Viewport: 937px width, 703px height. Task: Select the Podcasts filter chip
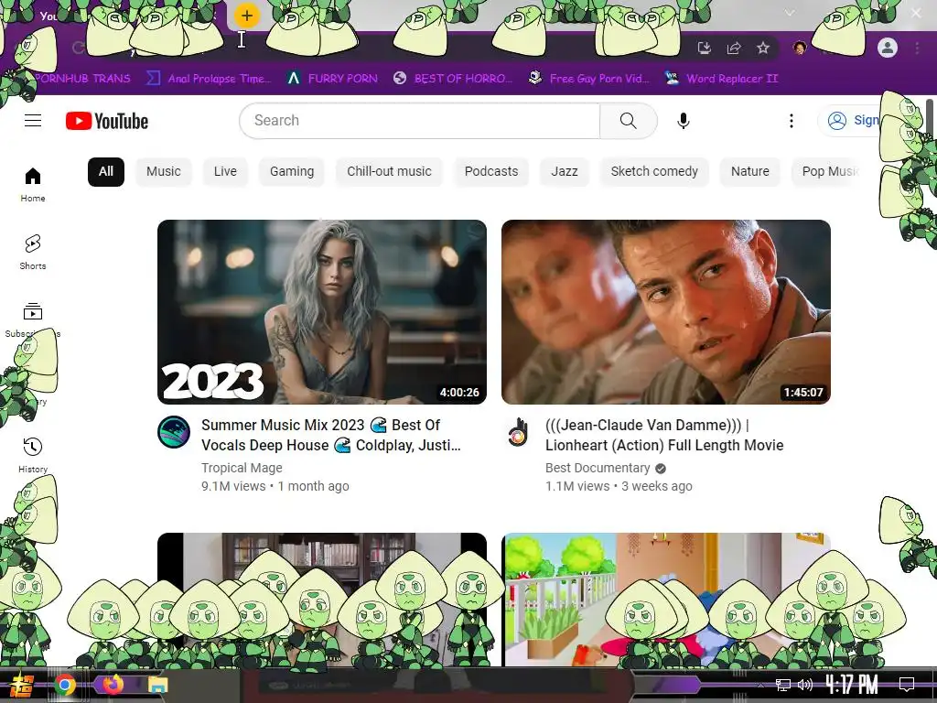coord(491,171)
